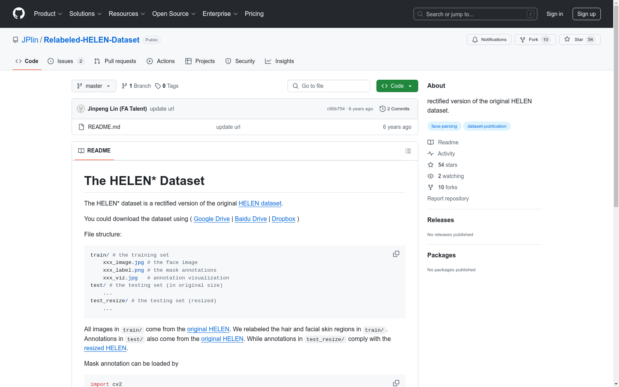Open README.md's 'update url' commit message

tap(228, 127)
